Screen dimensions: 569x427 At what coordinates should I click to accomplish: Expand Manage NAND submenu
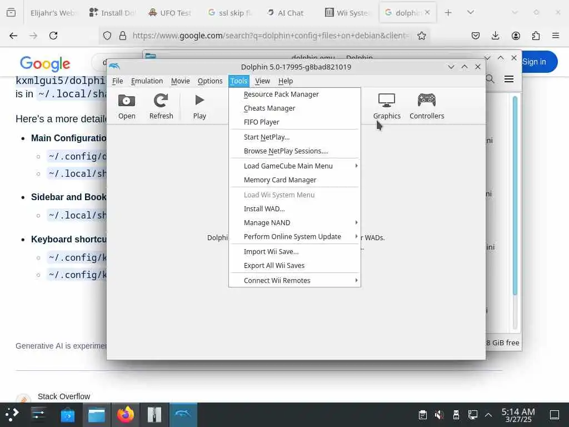295,222
